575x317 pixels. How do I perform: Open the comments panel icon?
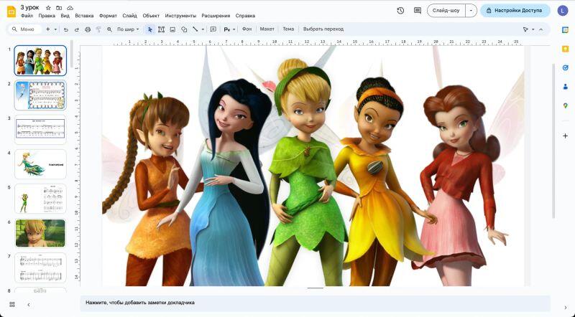click(418, 11)
